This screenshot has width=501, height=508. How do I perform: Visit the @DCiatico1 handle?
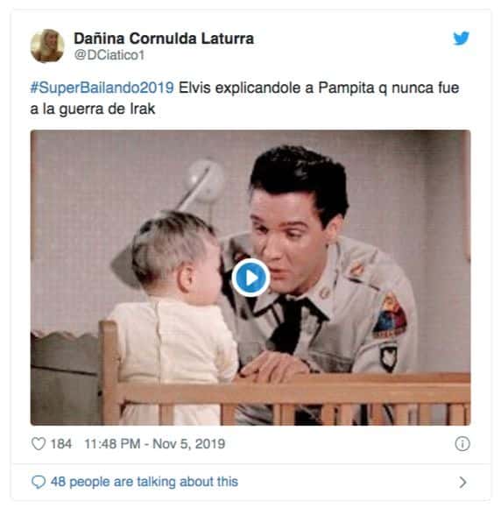coord(109,55)
